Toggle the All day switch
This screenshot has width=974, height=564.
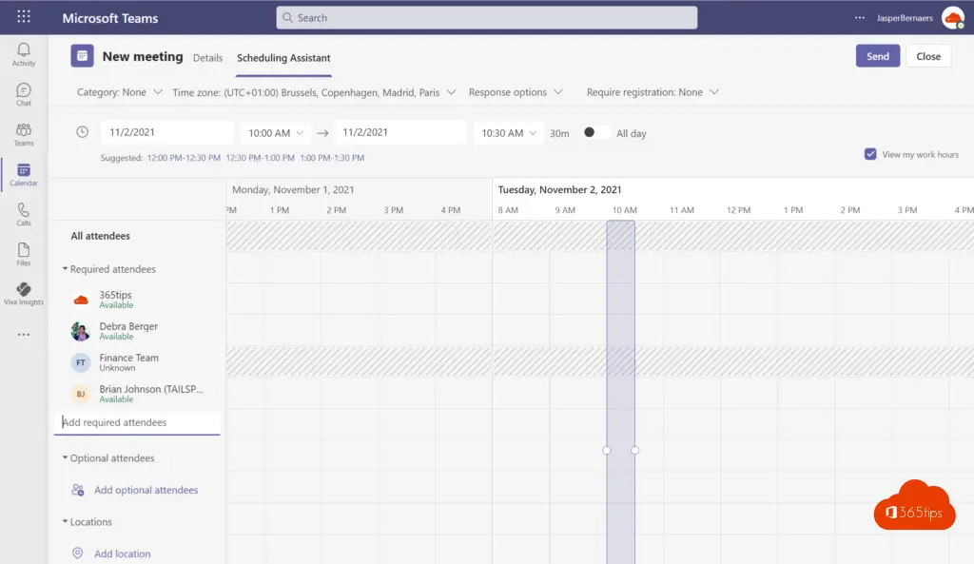(596, 132)
